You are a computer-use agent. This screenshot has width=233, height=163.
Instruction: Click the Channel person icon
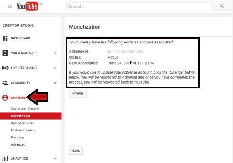pos(5,98)
